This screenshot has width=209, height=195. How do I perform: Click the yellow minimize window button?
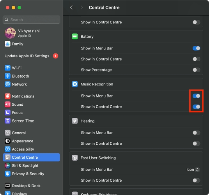point(14,7)
